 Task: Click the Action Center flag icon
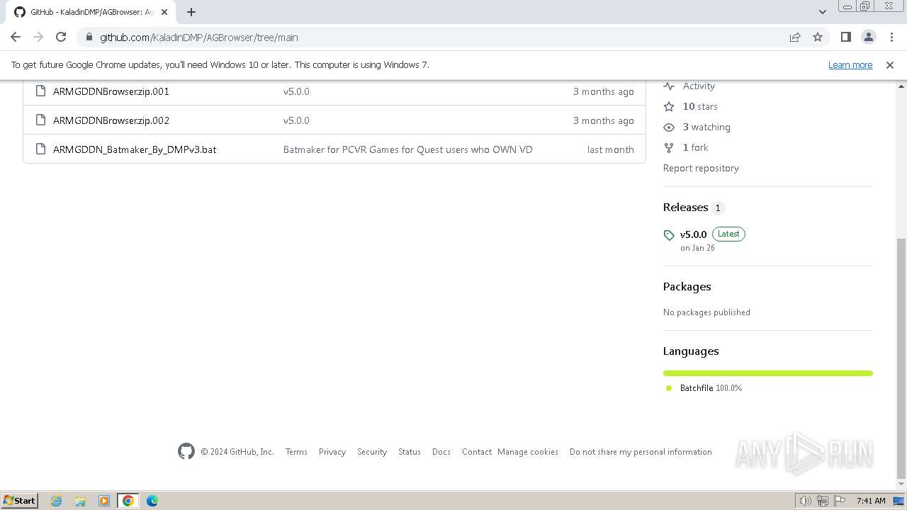[x=839, y=501]
